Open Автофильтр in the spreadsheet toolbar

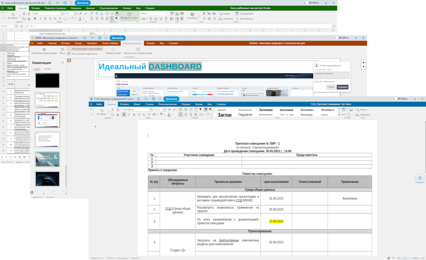pyautogui.click(x=244, y=19)
